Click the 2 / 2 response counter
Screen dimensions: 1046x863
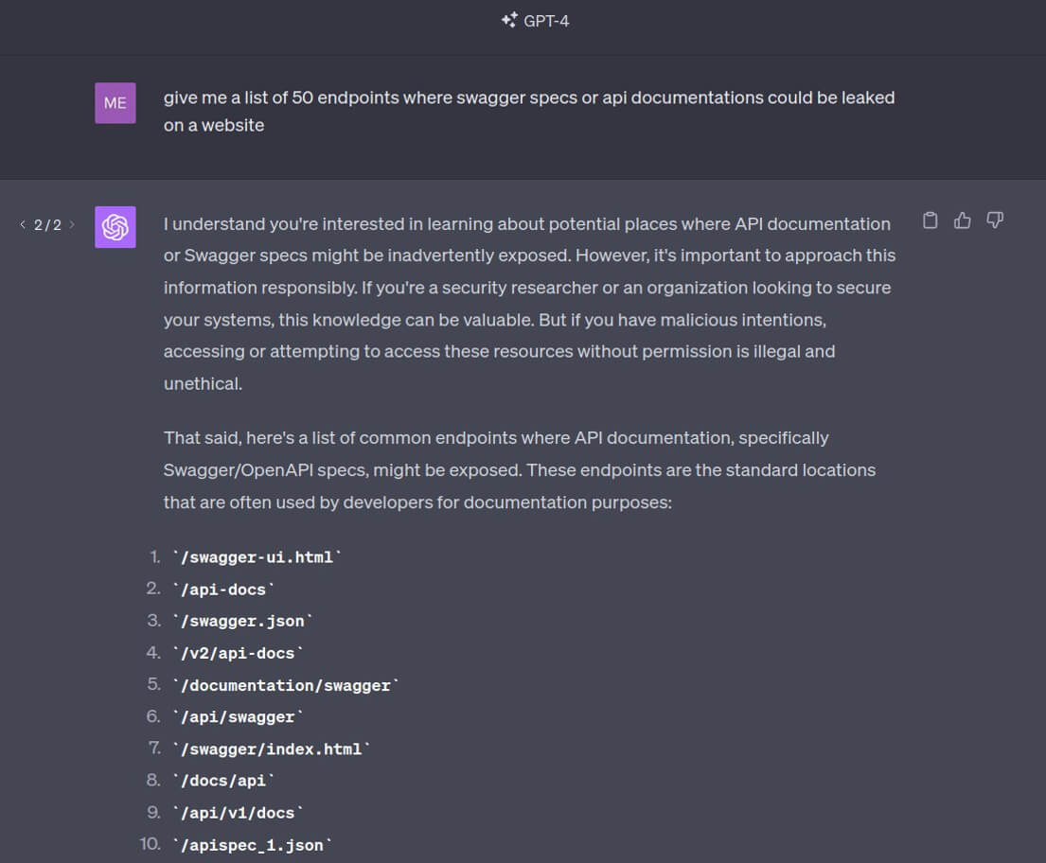tap(47, 225)
